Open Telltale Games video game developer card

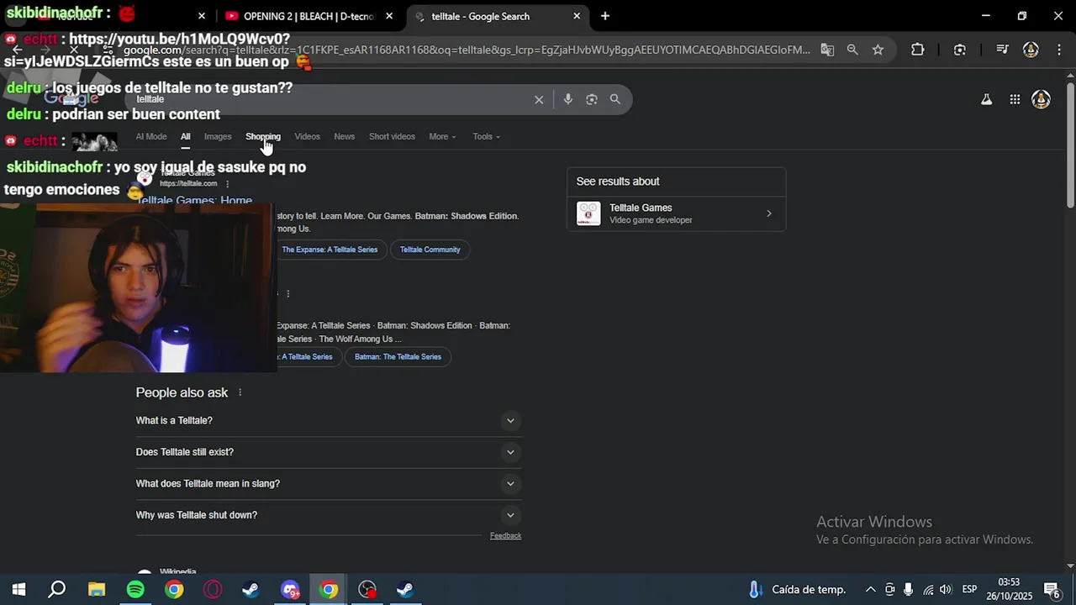(x=677, y=213)
